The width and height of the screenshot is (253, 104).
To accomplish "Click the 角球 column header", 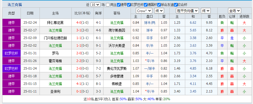I will point(98,13).
